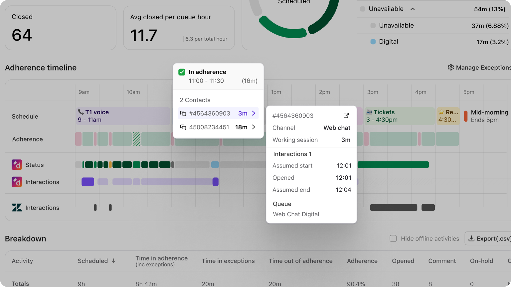Click the grey Unavailable legend swatch in sub-row
This screenshot has width=511, height=287.
373,26
